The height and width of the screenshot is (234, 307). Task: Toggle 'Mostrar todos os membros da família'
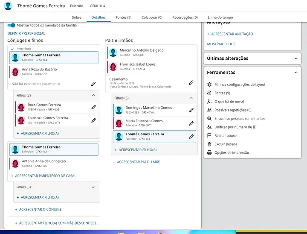12,25
